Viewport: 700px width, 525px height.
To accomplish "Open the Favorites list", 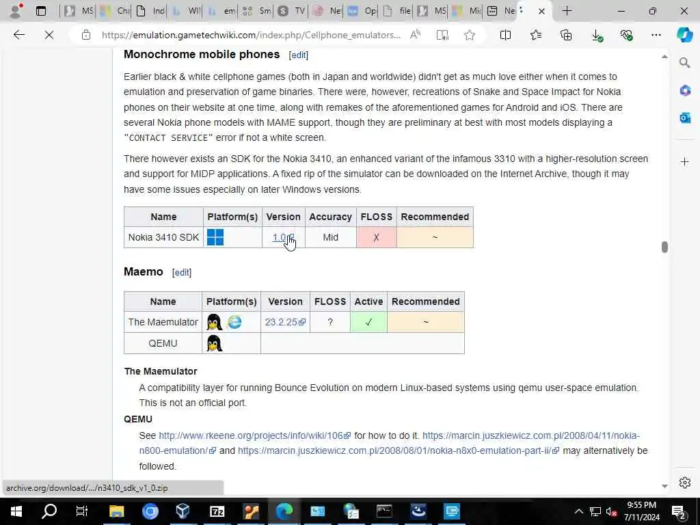I will click(x=536, y=35).
